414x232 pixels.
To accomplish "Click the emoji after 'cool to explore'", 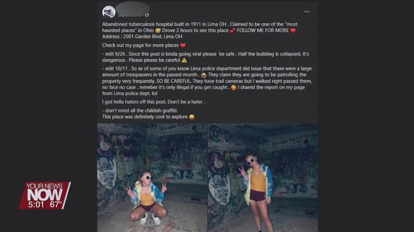I will [191, 117].
